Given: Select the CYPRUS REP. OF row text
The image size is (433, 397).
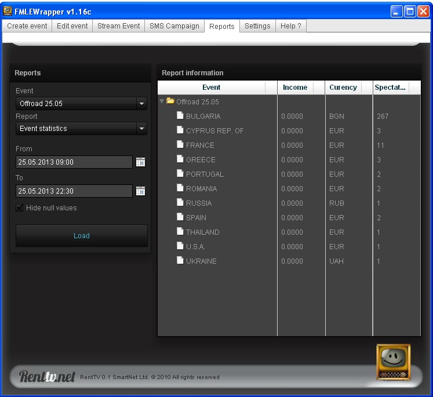Looking at the screenshot, I should click(x=214, y=130).
